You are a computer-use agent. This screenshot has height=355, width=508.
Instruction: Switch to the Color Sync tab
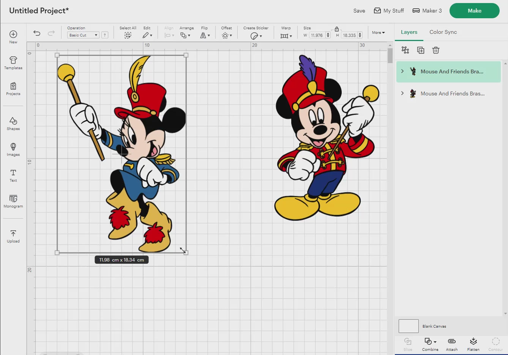tap(443, 32)
